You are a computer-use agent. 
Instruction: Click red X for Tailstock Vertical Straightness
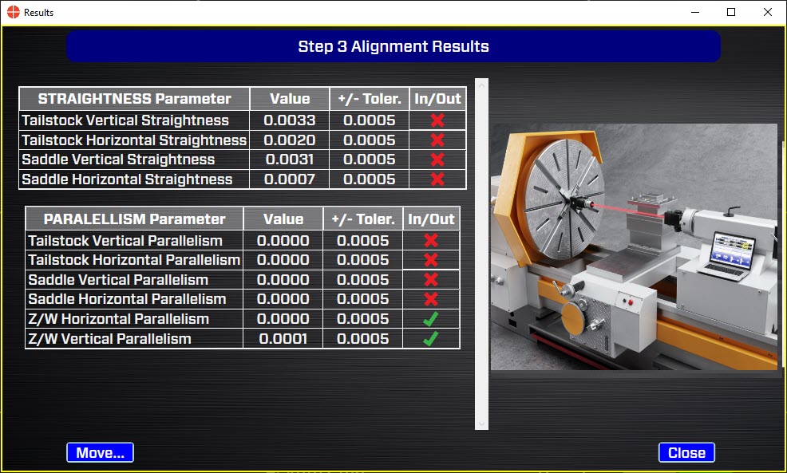(x=437, y=120)
